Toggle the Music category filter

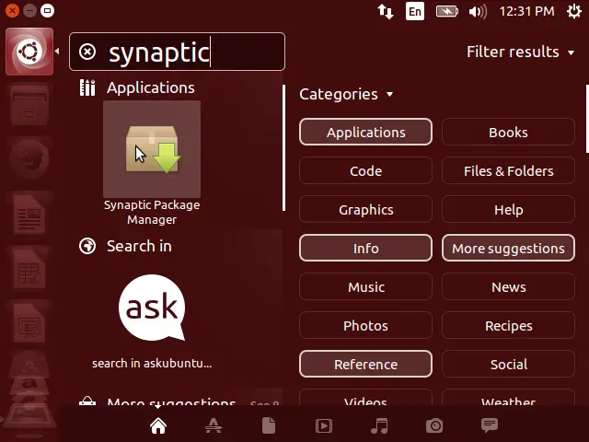pos(366,286)
